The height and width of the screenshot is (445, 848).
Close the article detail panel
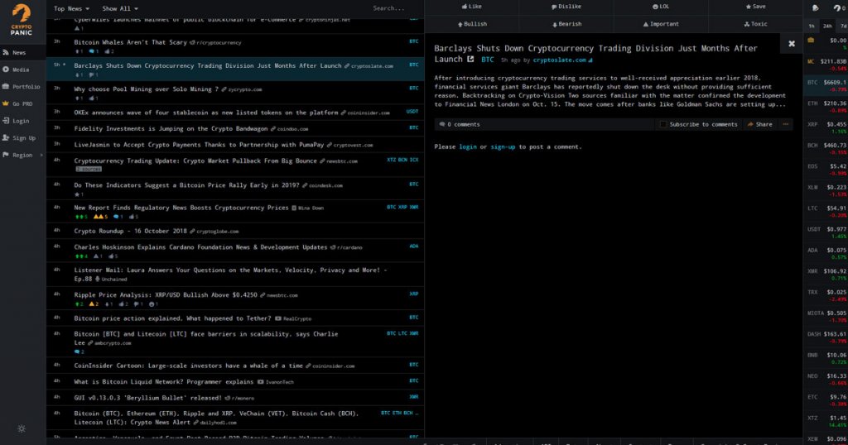click(791, 44)
